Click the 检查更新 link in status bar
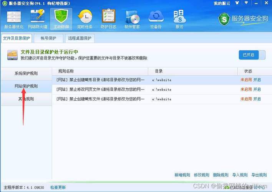The image size is (272, 192). (x=58, y=187)
